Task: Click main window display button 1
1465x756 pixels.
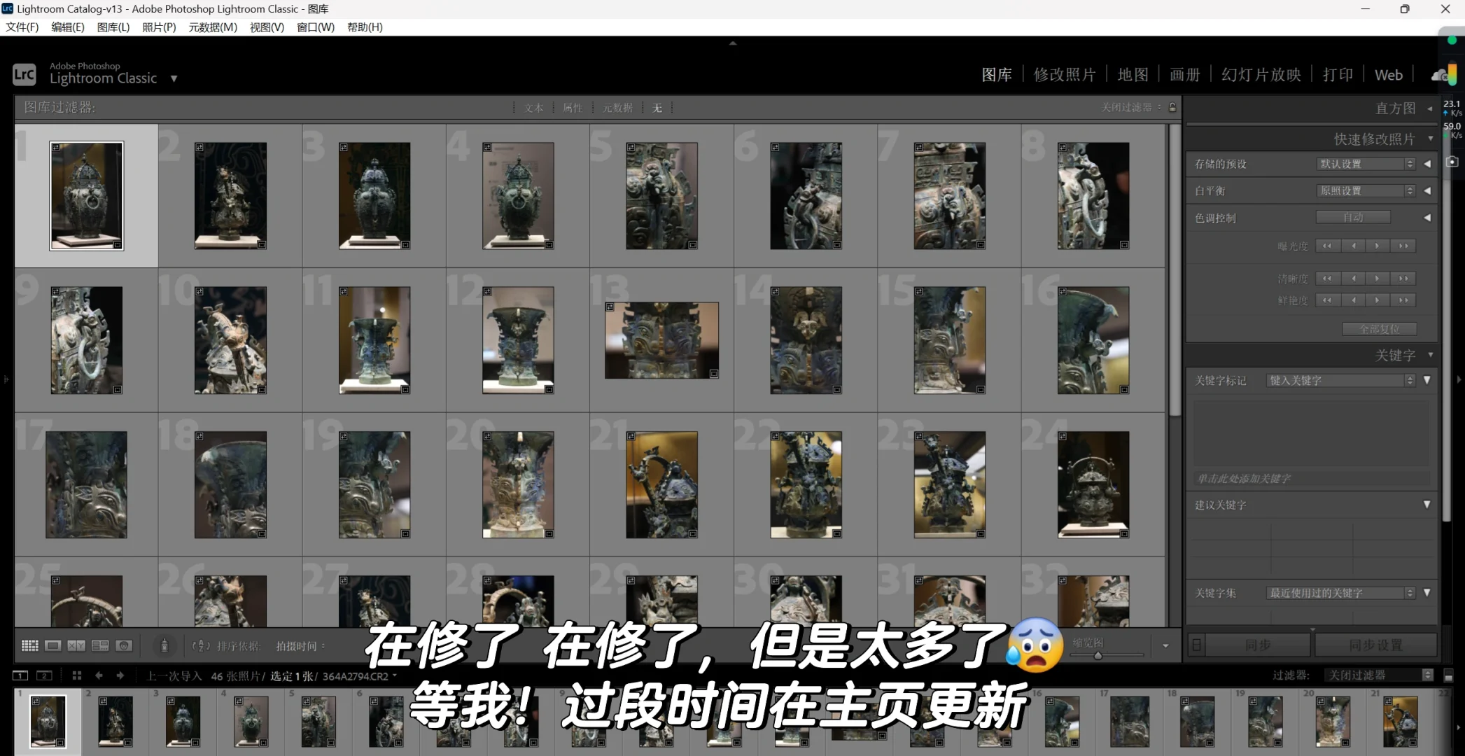Action: pyautogui.click(x=20, y=675)
